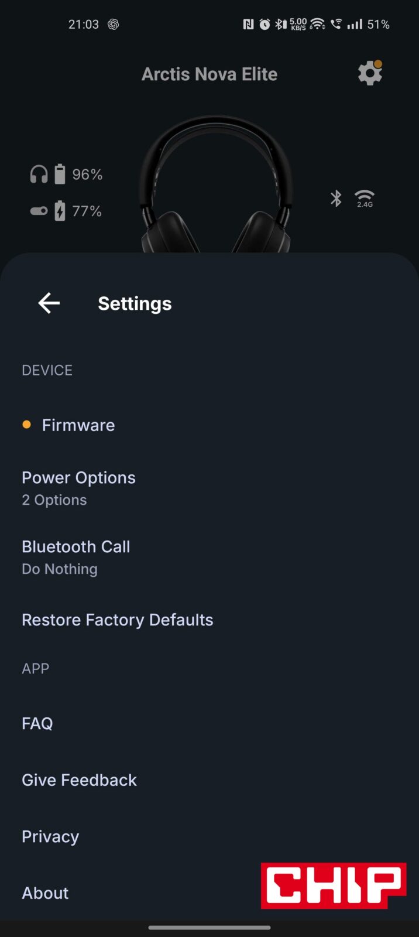Tap the Bluetooth connection icon
Image resolution: width=419 pixels, height=937 pixels.
(x=336, y=199)
